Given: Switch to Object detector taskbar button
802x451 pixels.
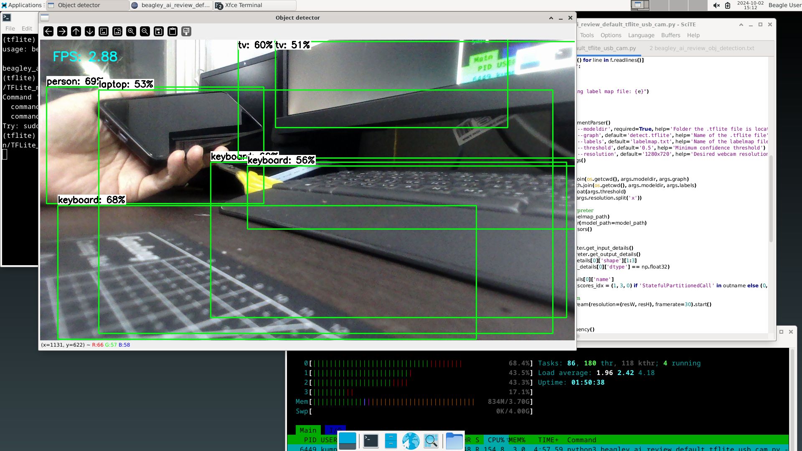Looking at the screenshot, I should click(x=87, y=5).
